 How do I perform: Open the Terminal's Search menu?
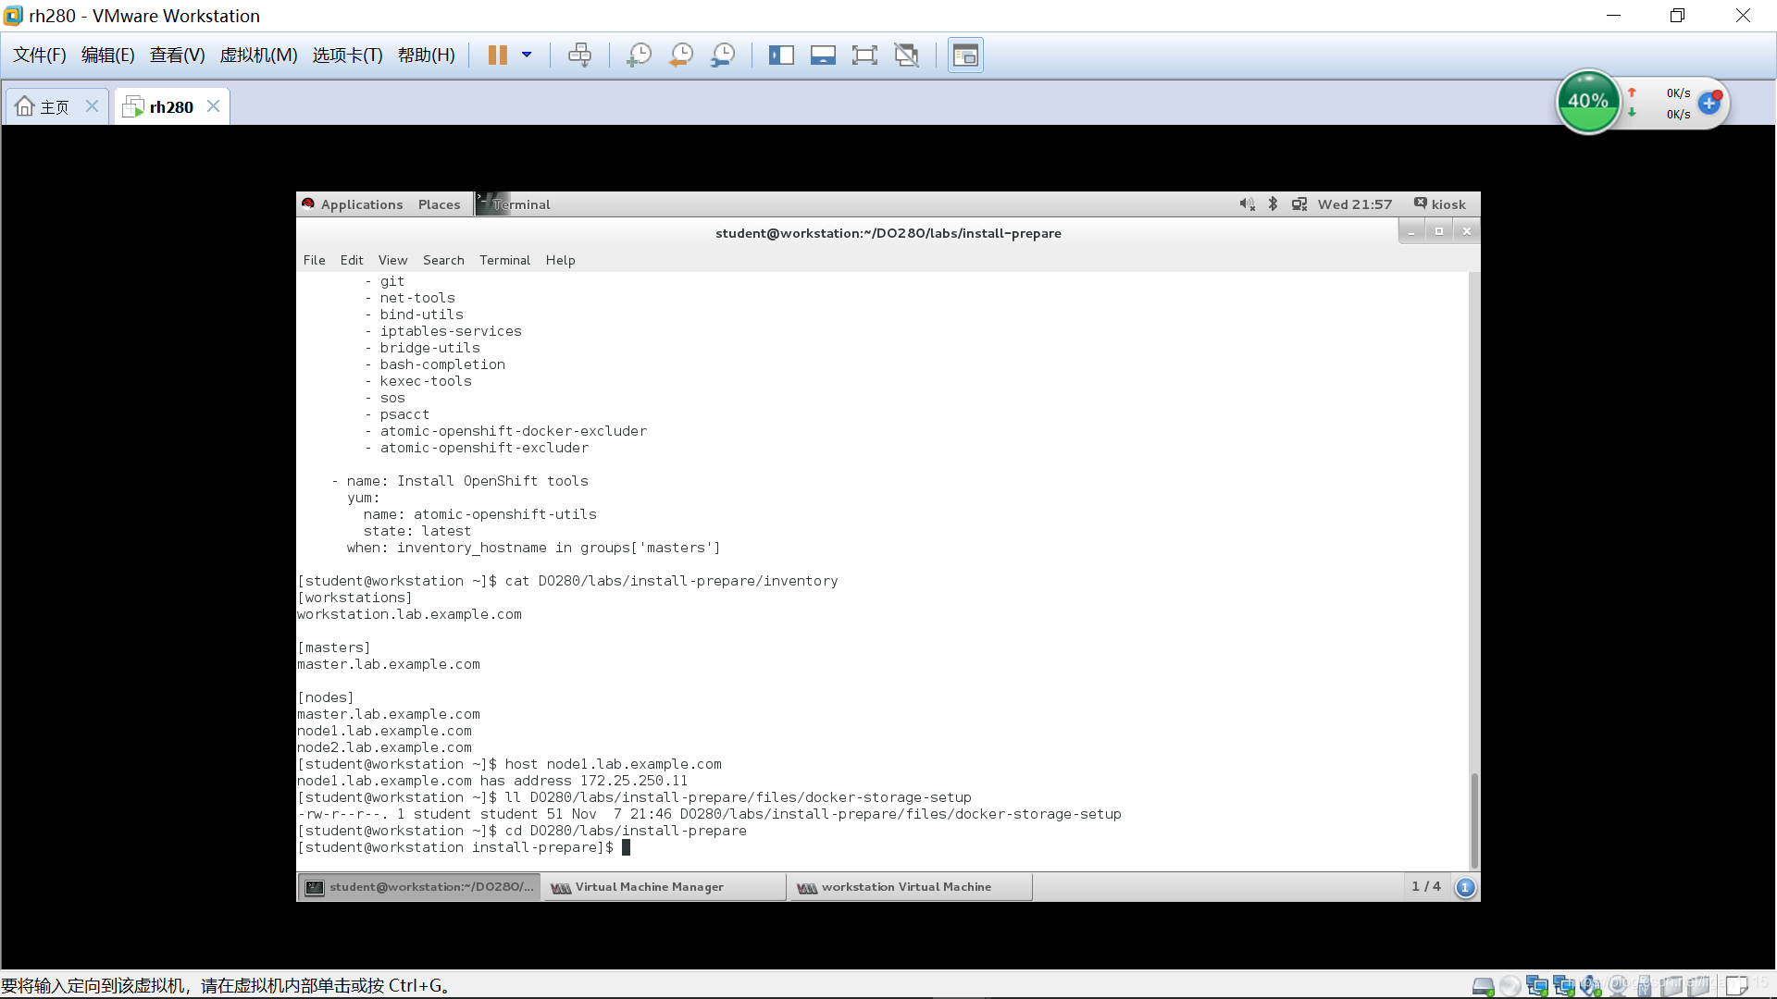click(443, 260)
